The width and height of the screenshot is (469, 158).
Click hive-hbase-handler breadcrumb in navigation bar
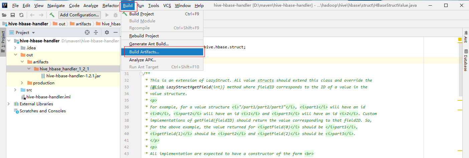point(25,24)
